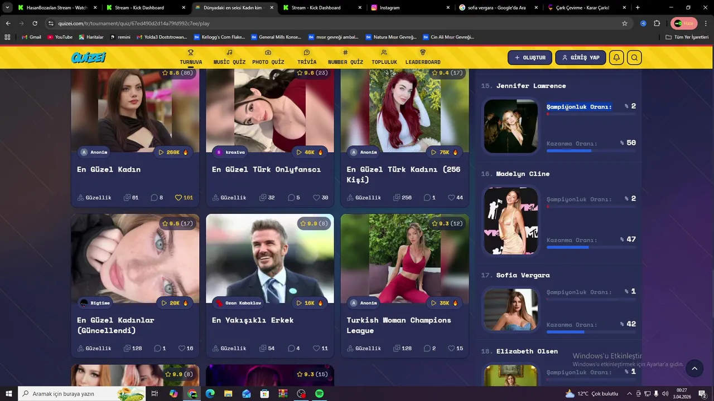Screen dimensions: 714x401
Task: Play the En Güzel Kadın quiz (260K)
Action: [173, 152]
